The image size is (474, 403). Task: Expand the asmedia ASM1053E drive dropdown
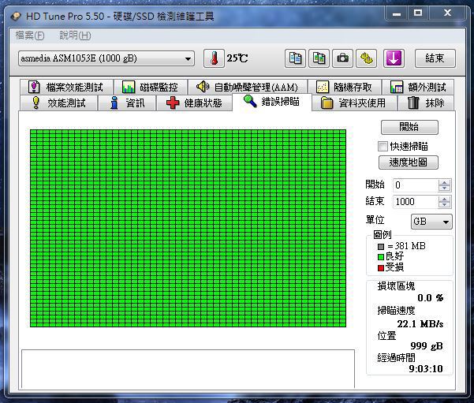[x=106, y=58]
